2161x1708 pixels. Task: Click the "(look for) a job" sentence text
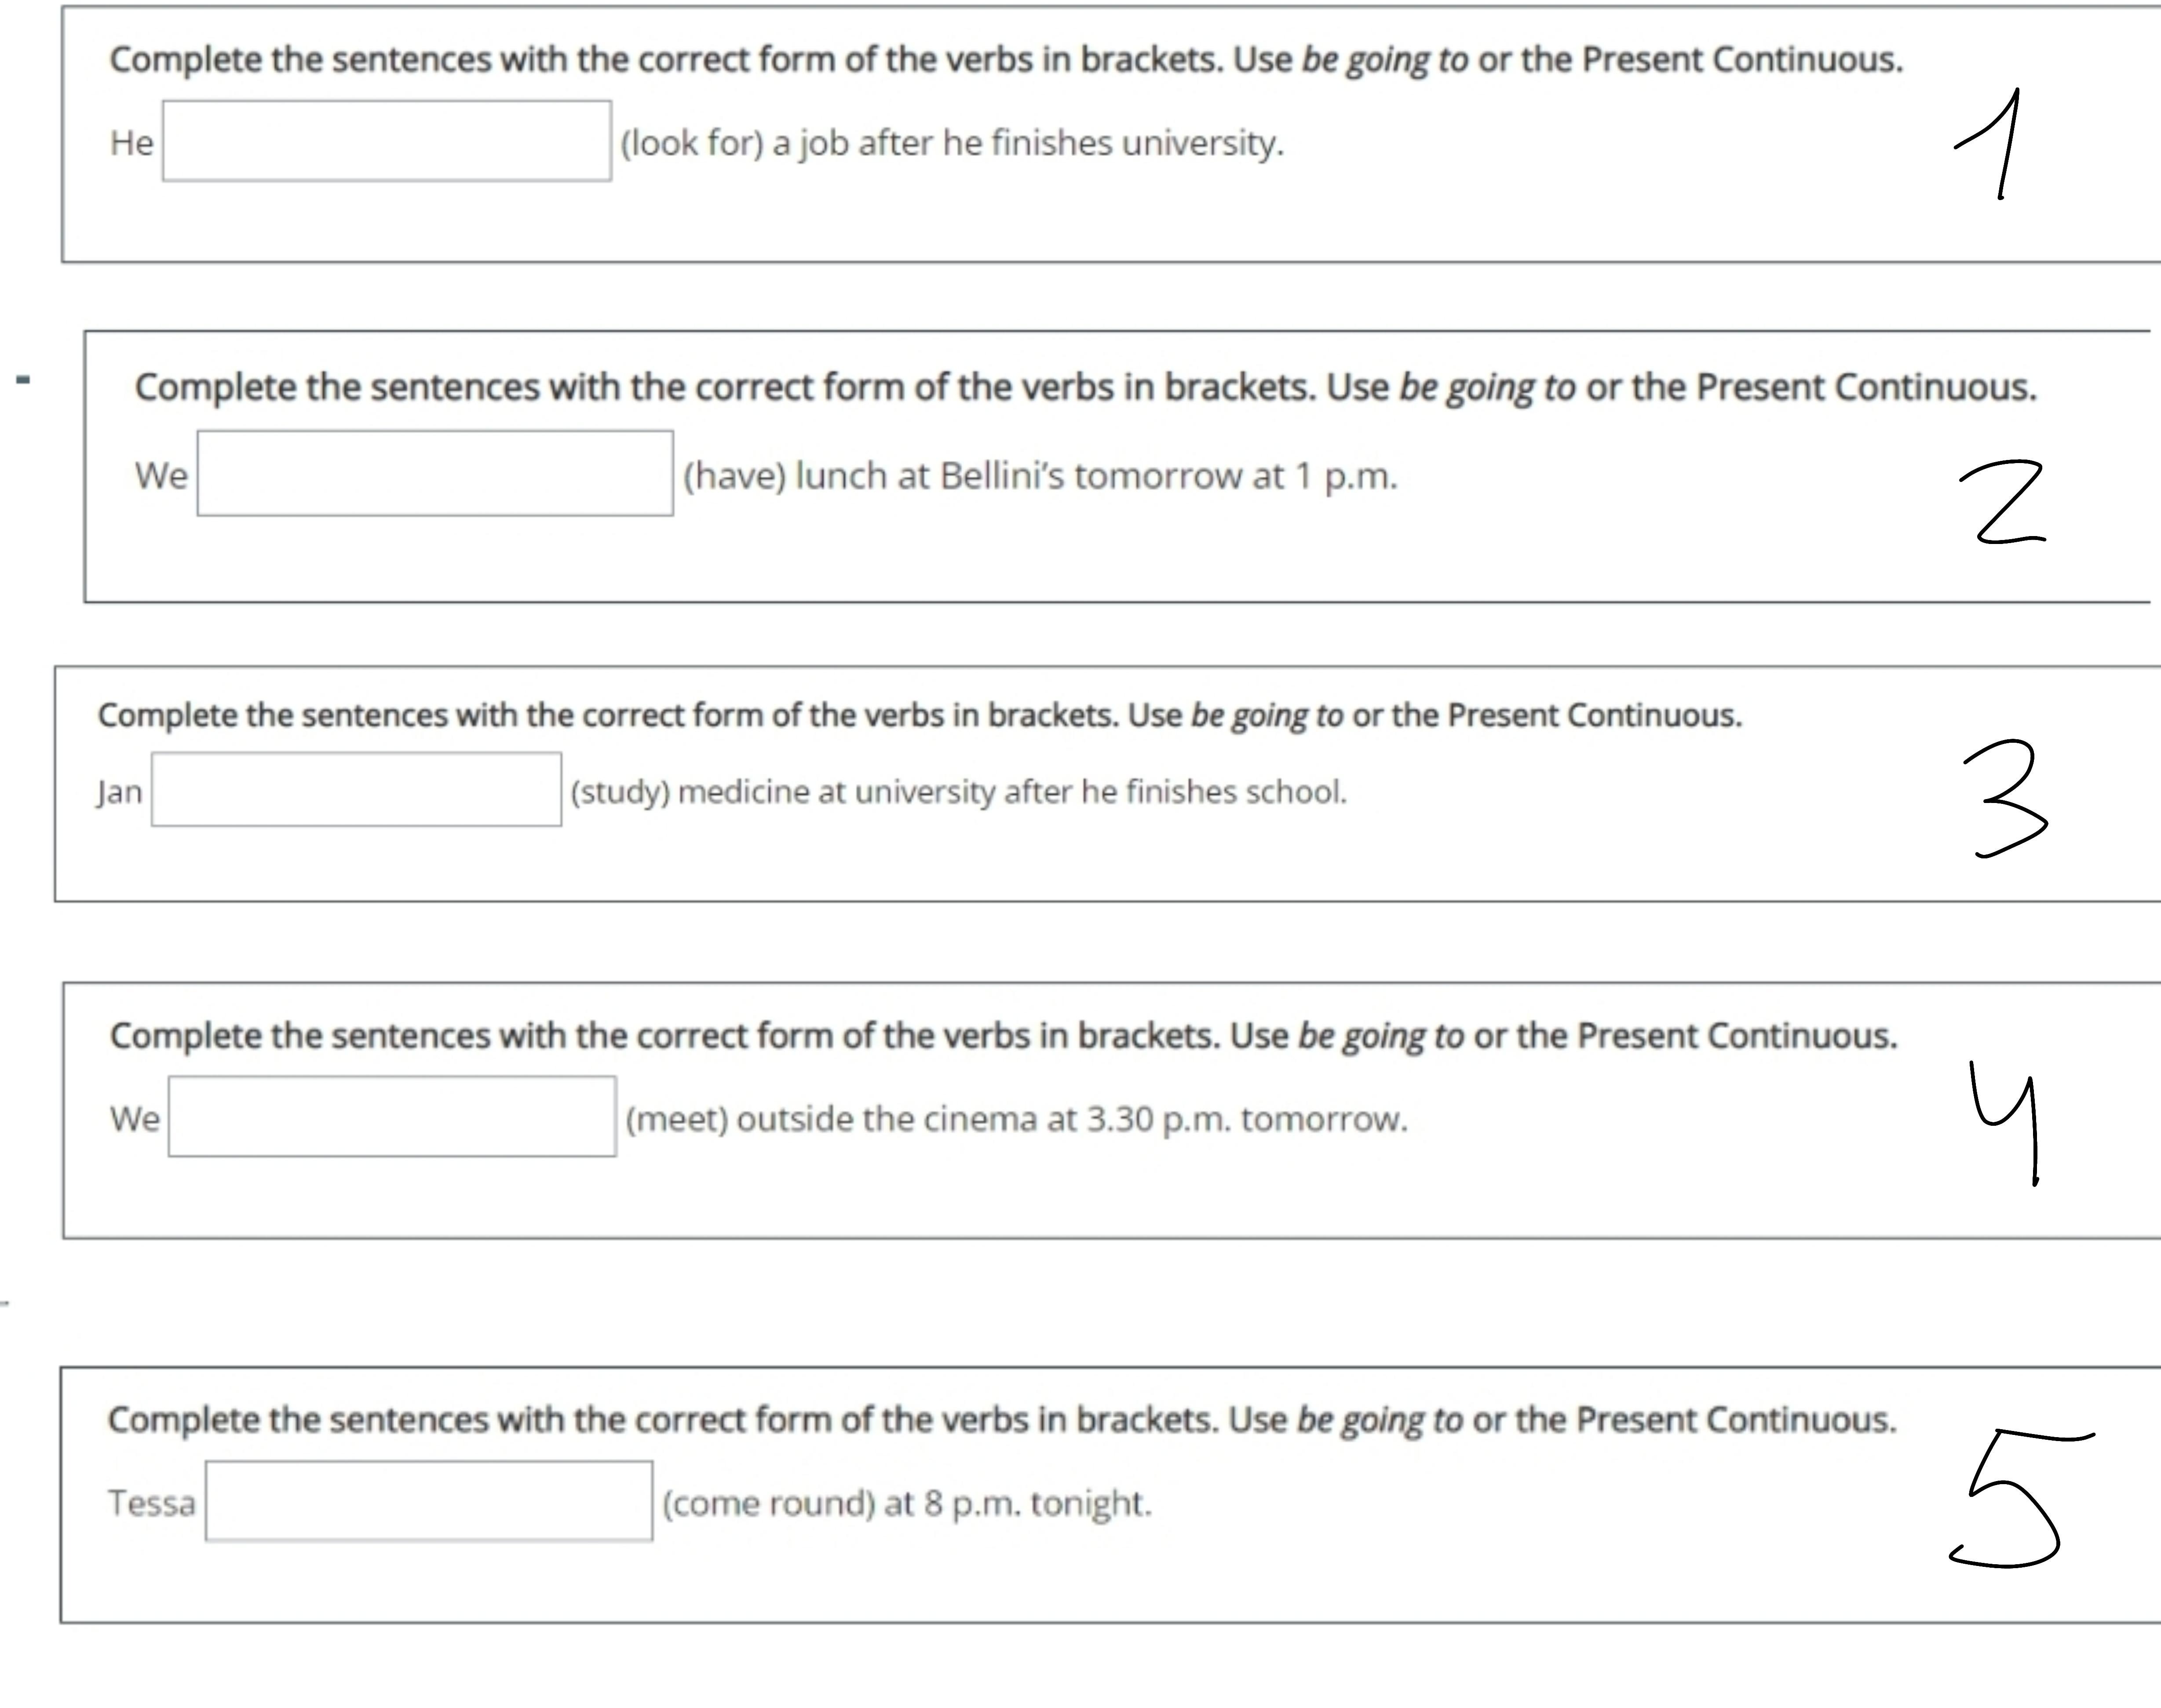point(951,143)
